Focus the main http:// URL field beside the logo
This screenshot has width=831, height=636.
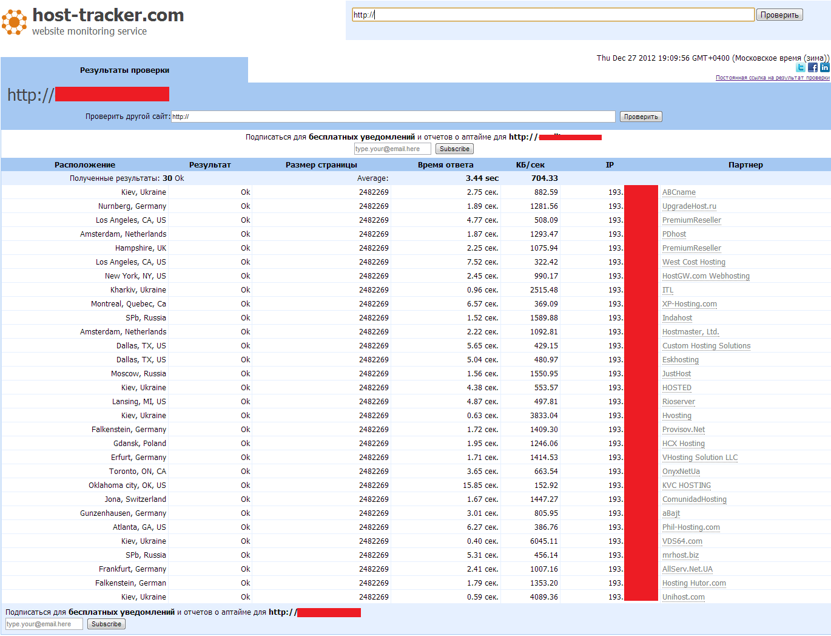(x=553, y=15)
